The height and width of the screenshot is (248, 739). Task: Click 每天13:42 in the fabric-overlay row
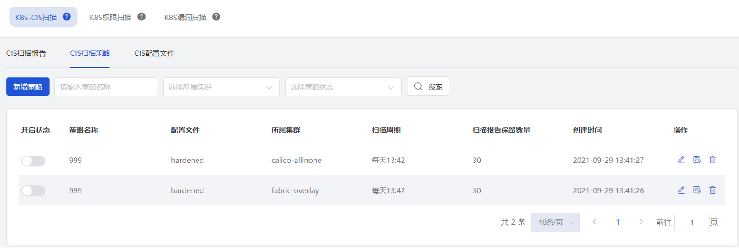click(388, 191)
